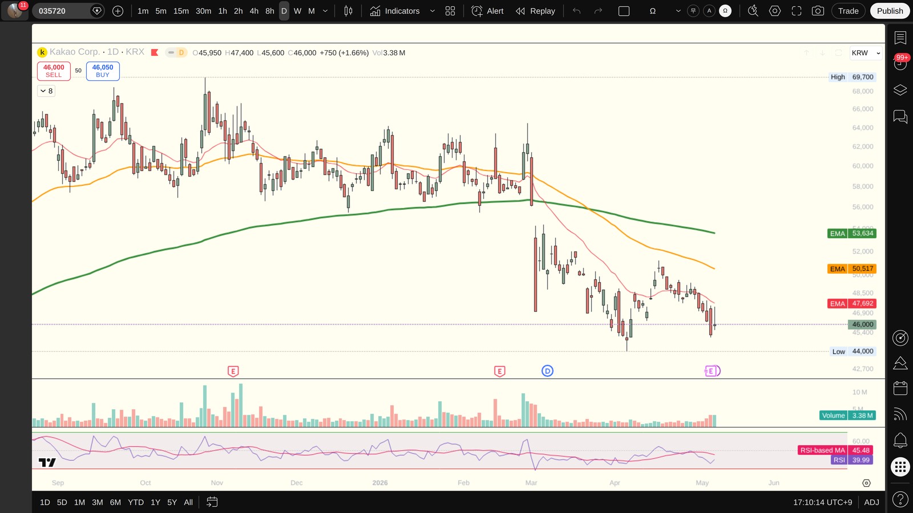Switch to the 15m timeframe
Screen dimensions: 913x513
[181, 11]
